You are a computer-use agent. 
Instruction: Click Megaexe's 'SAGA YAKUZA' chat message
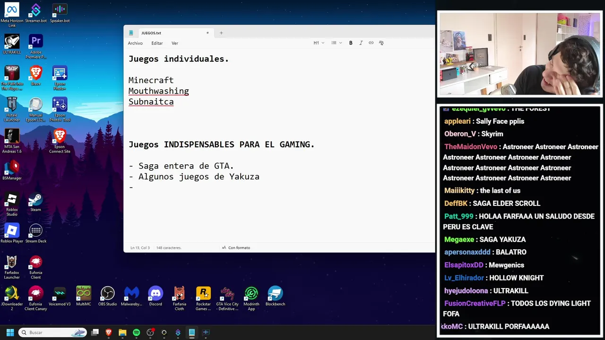pos(485,239)
